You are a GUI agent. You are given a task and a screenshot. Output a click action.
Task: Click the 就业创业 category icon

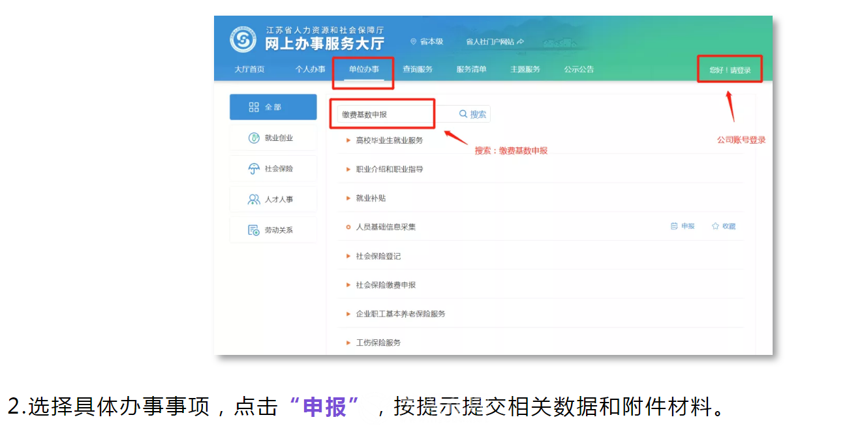(x=254, y=138)
